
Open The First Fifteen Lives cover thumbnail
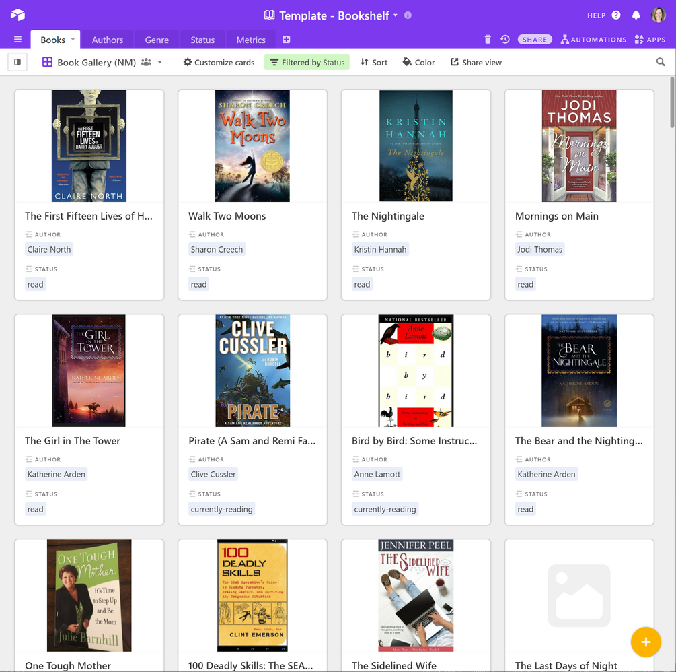tap(89, 146)
